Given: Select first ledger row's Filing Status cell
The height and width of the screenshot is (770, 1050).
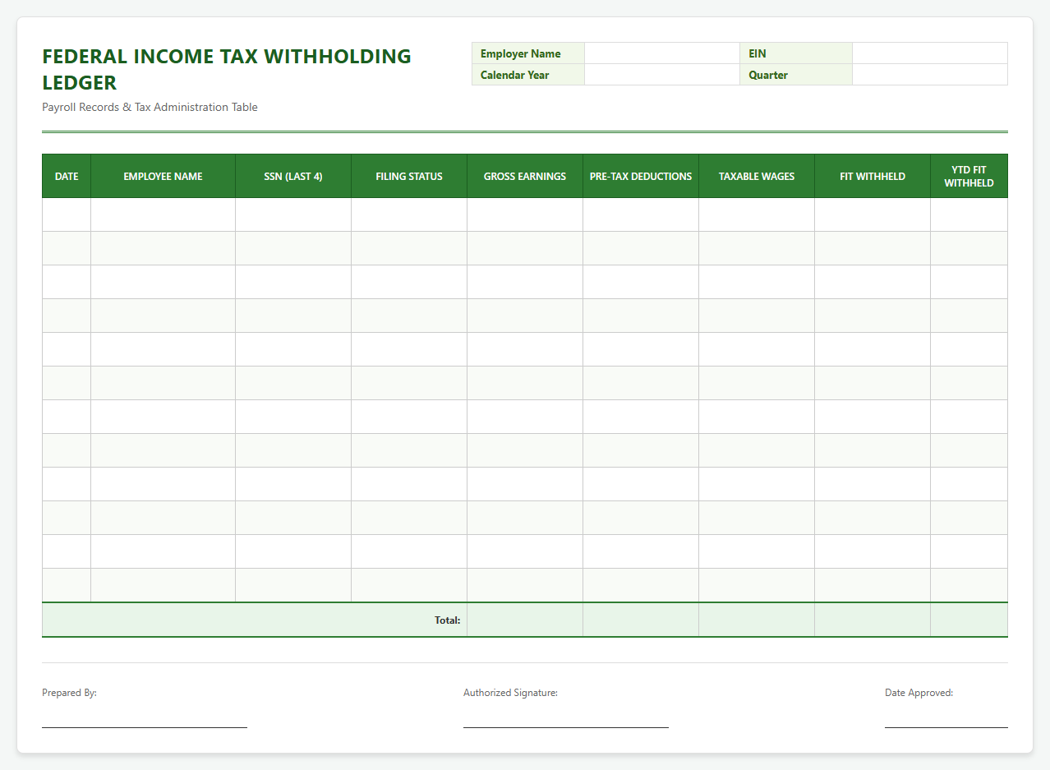Looking at the screenshot, I should point(409,214).
